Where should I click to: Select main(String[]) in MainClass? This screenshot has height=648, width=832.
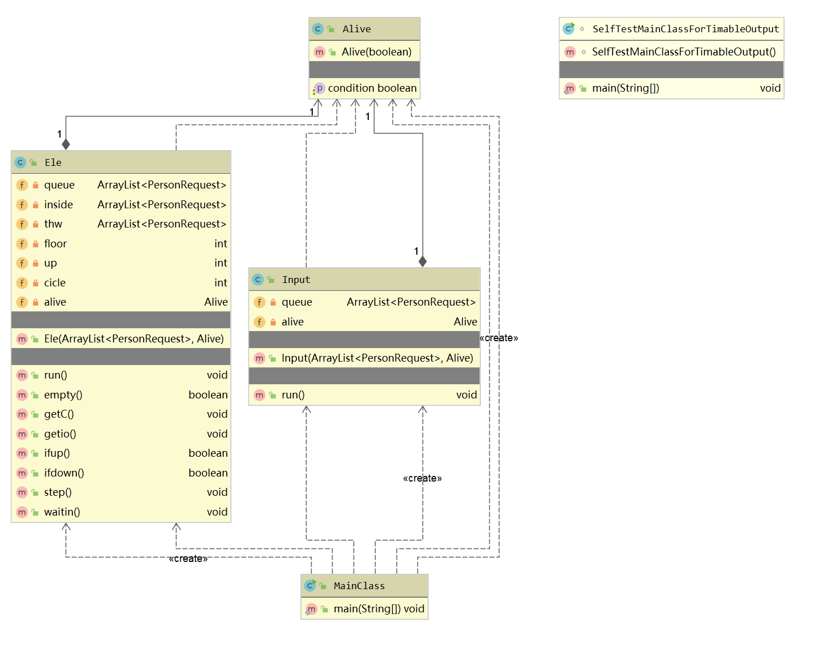tap(364, 609)
